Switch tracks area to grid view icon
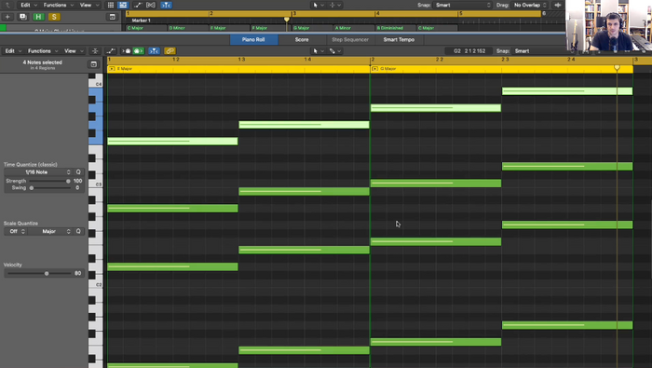This screenshot has width=652, height=368. [x=111, y=5]
